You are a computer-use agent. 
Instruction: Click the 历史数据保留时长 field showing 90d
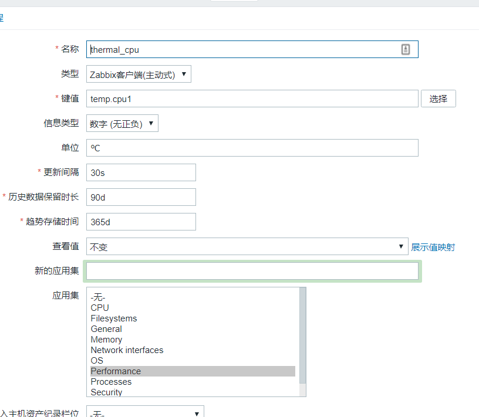pyautogui.click(x=141, y=197)
